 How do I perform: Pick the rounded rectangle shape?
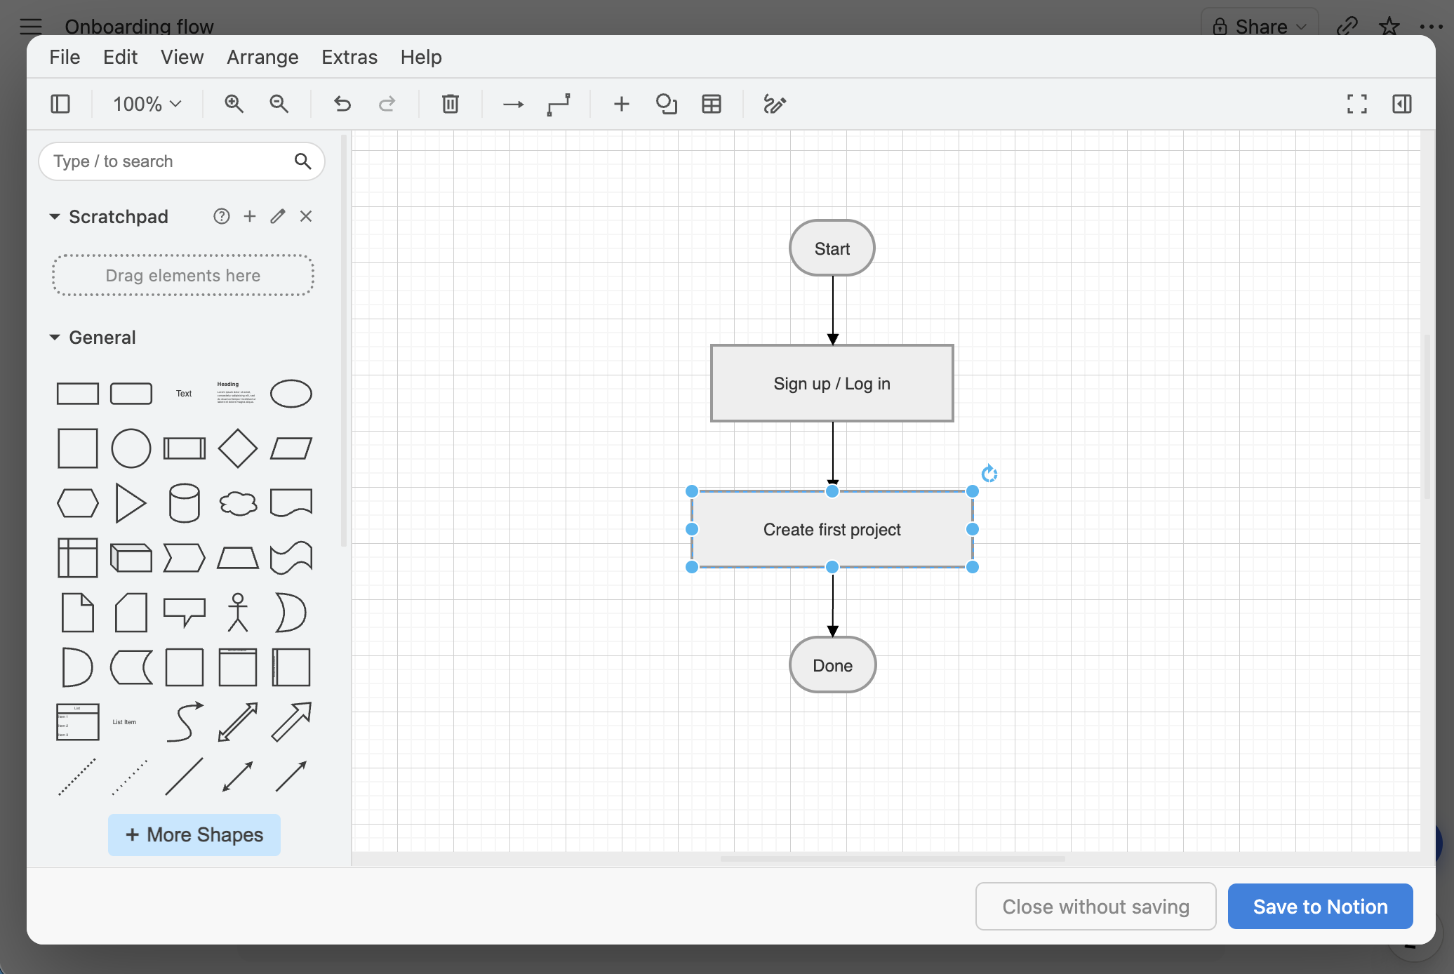131,394
